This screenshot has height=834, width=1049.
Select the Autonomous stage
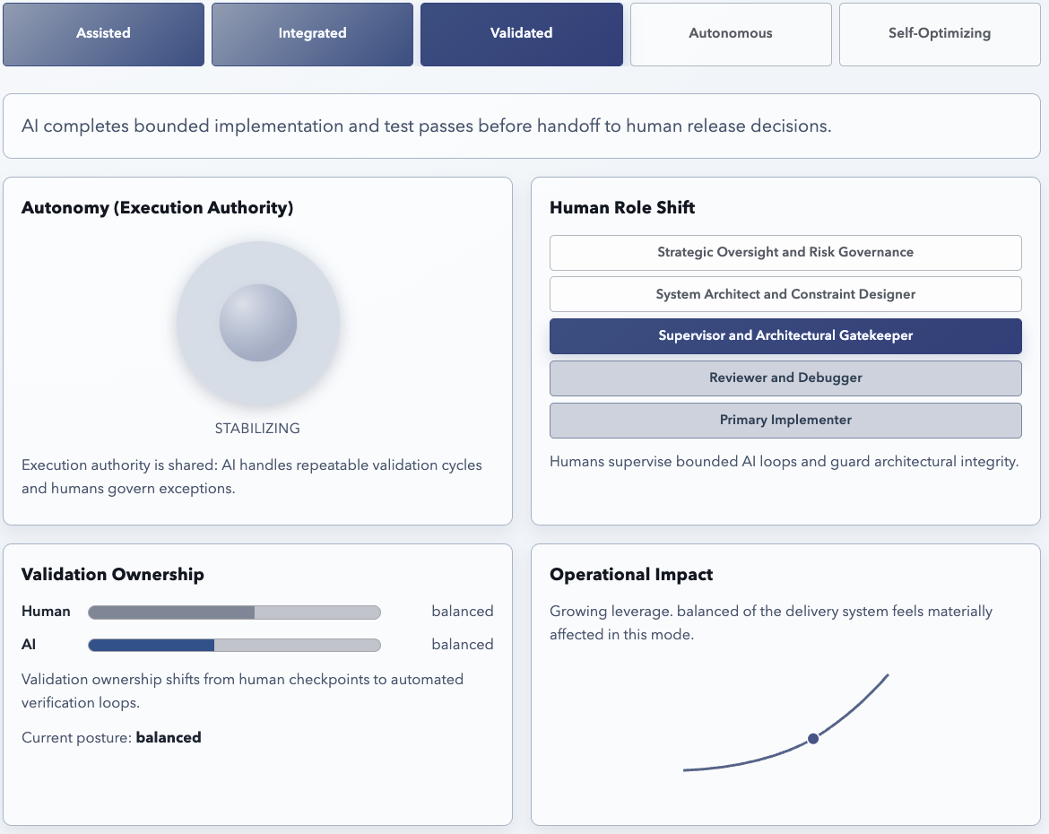click(730, 33)
